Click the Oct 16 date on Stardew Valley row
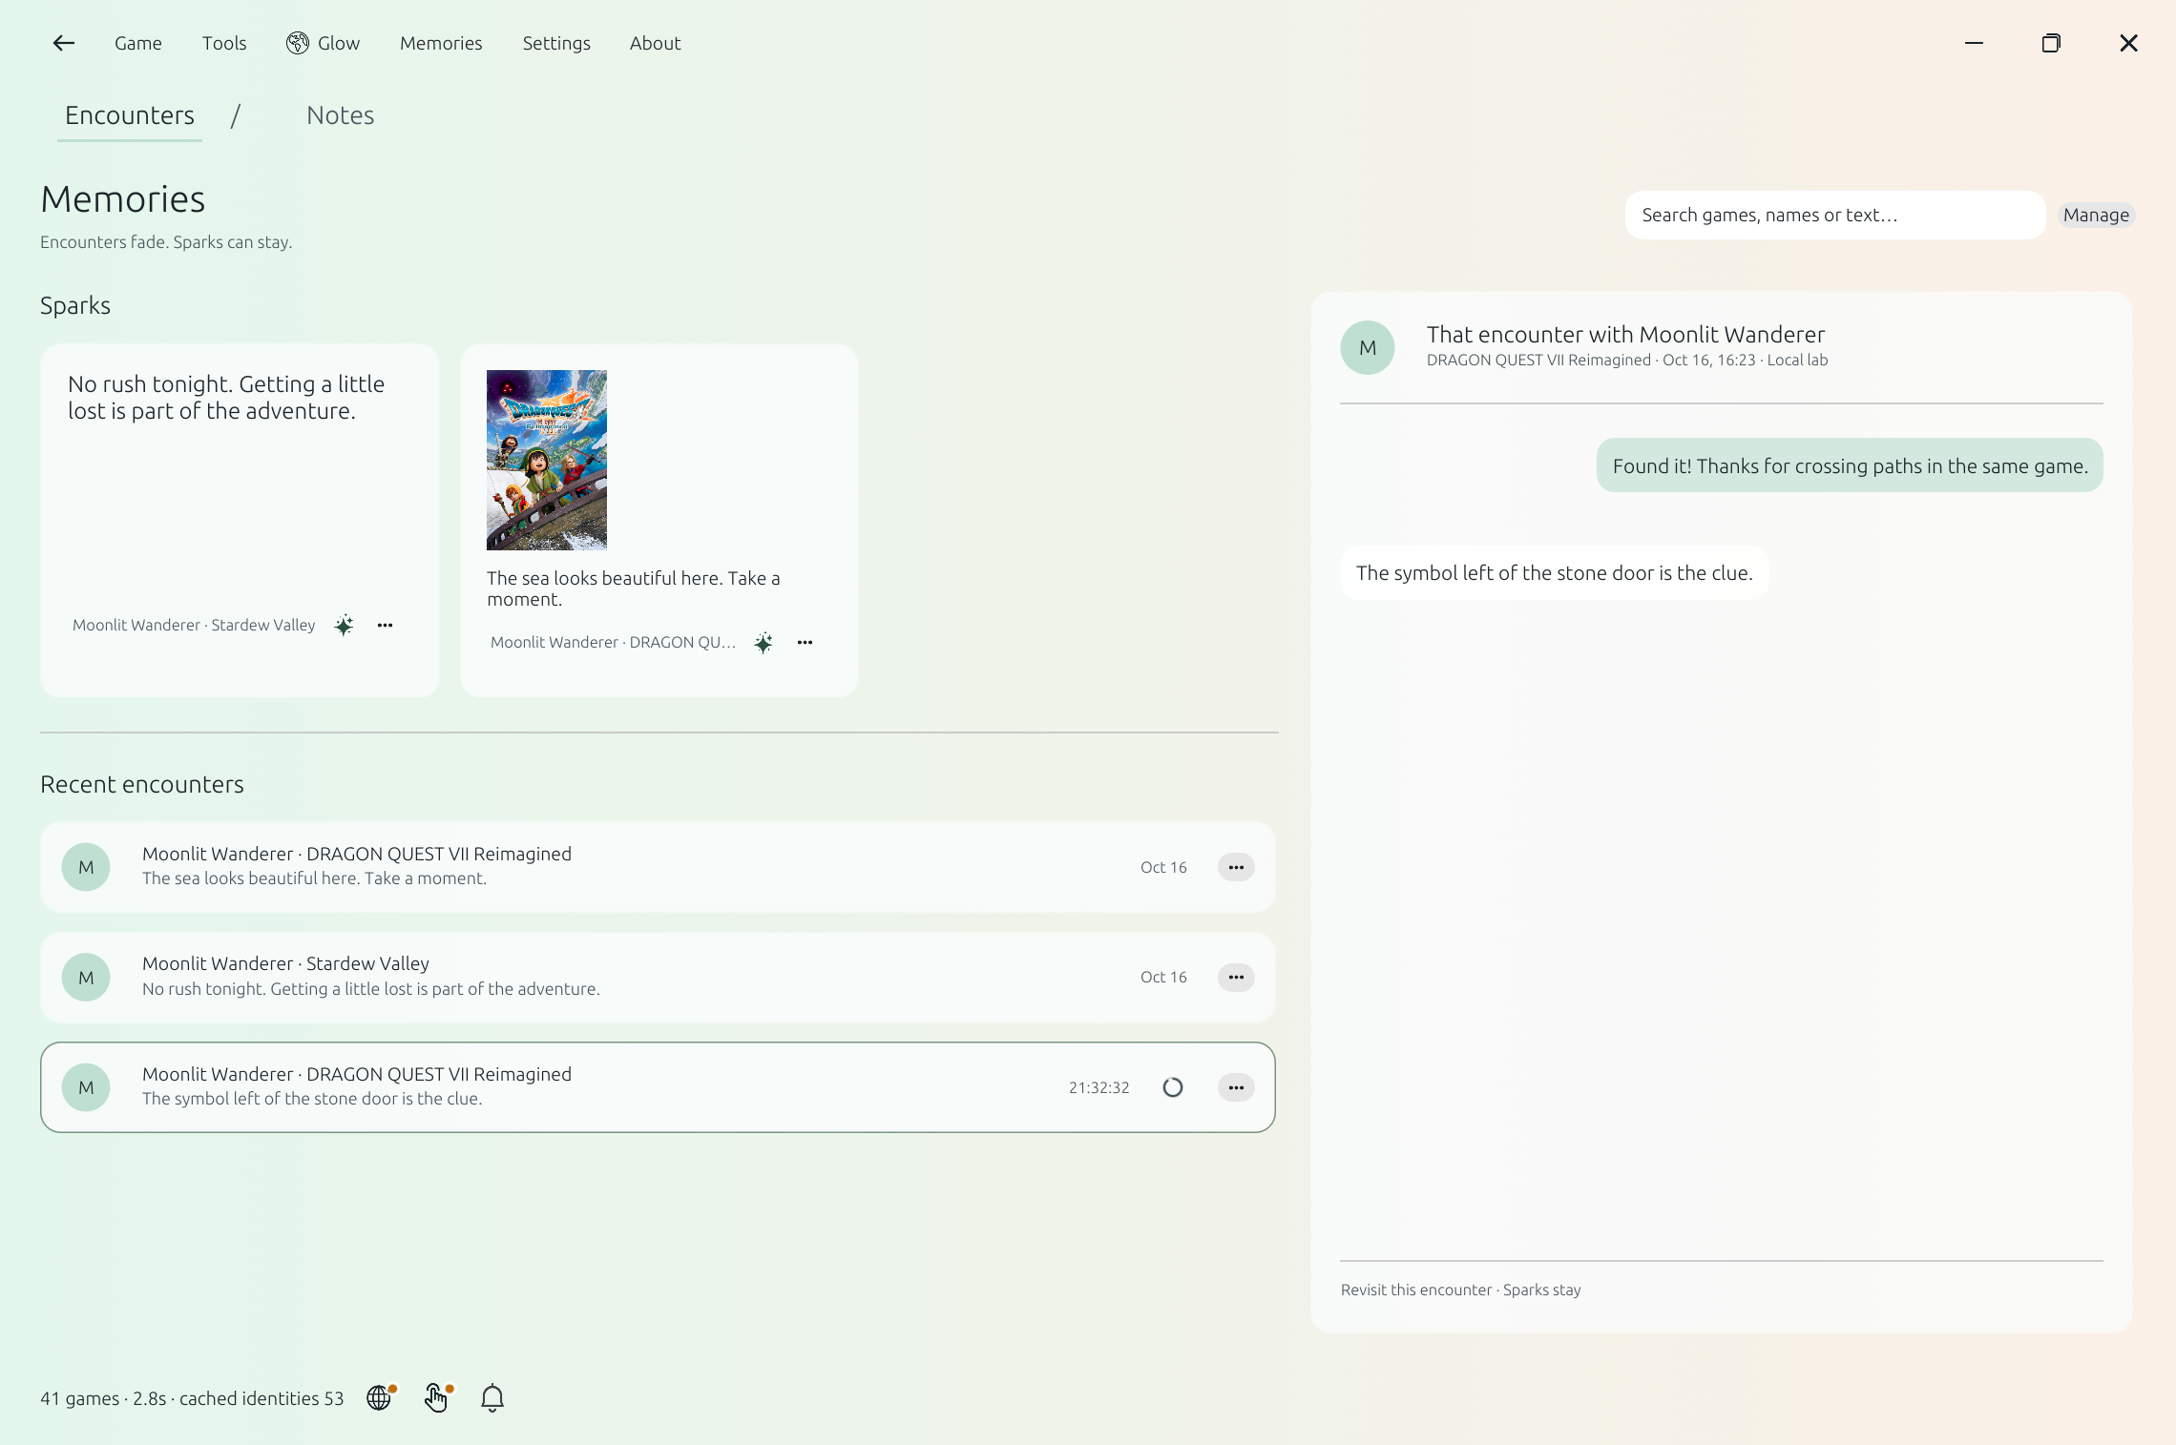This screenshot has width=2176, height=1445. [x=1163, y=977]
